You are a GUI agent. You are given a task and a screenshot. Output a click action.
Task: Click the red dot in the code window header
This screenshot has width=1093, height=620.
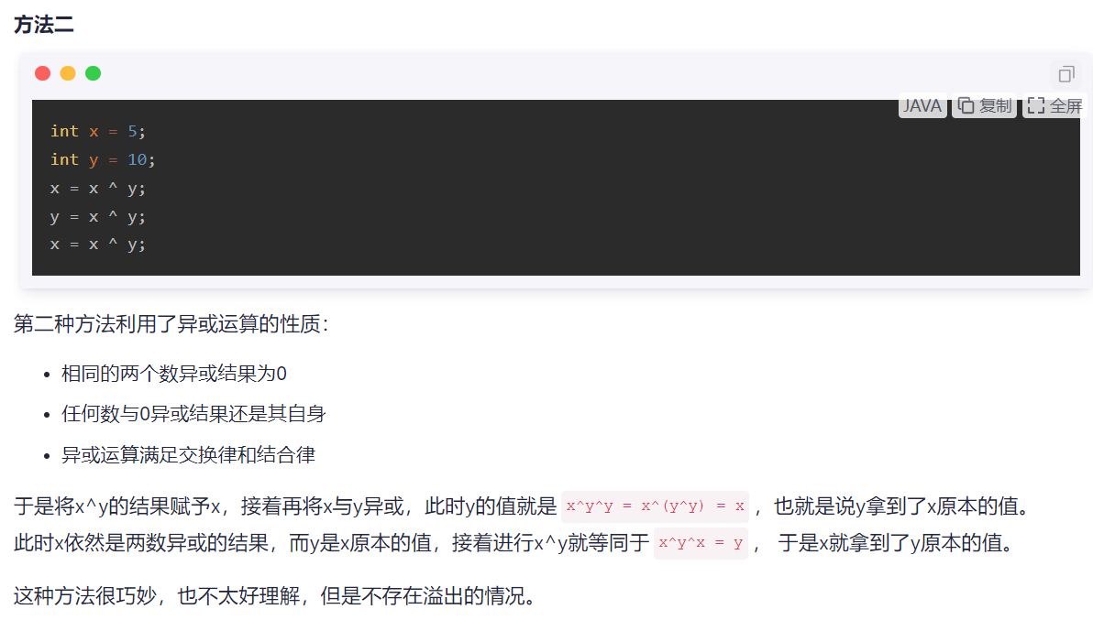tap(42, 72)
